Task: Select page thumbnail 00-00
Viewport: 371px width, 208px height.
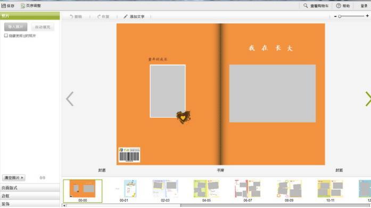Action: 83,191
